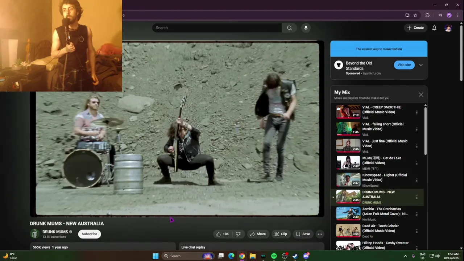This screenshot has width=464, height=261.
Task: Click the video player to pause
Action: click(177, 129)
